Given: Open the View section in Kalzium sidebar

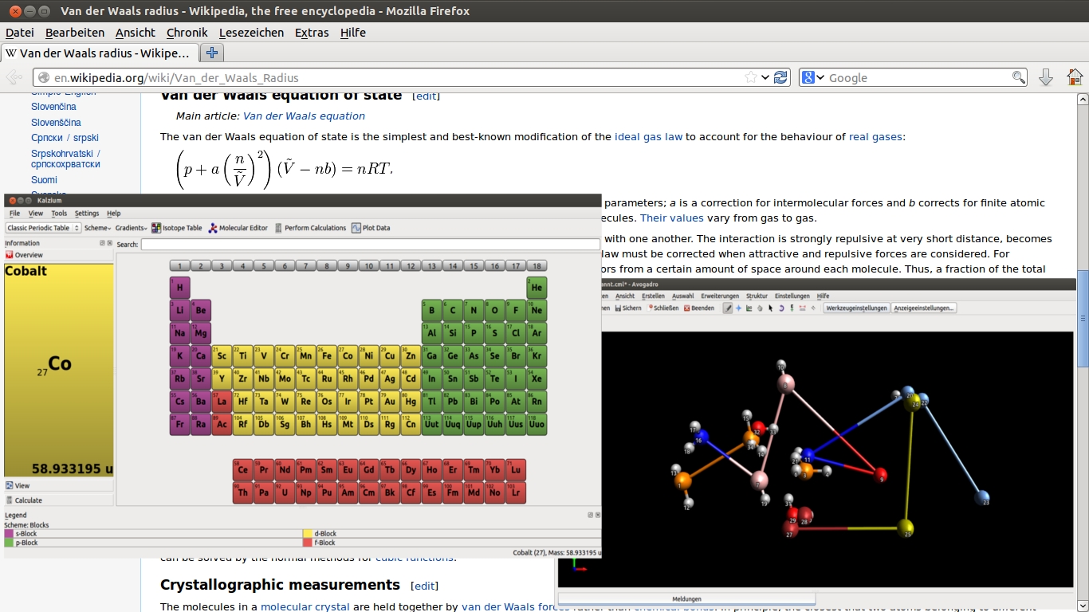Looking at the screenshot, I should (x=59, y=485).
